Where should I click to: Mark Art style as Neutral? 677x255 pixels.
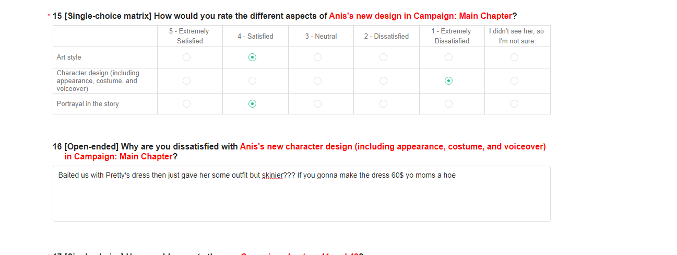pyautogui.click(x=318, y=57)
